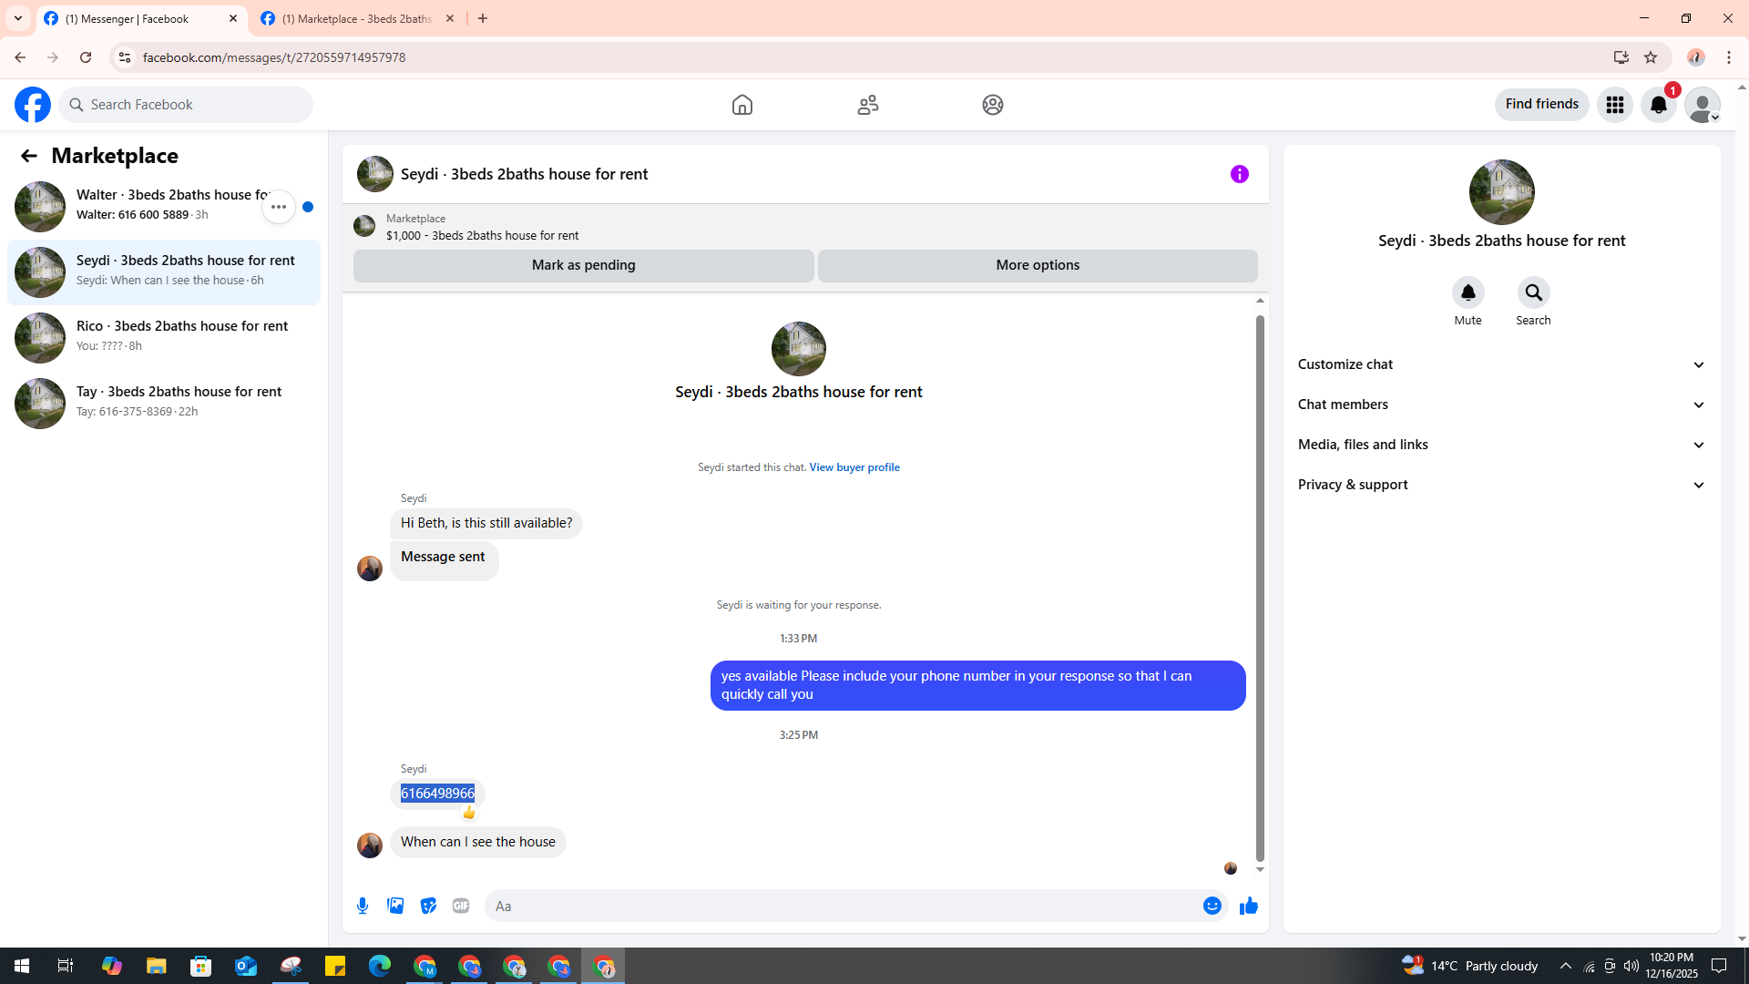
Task: Click Mark as pending button
Action: point(584,265)
